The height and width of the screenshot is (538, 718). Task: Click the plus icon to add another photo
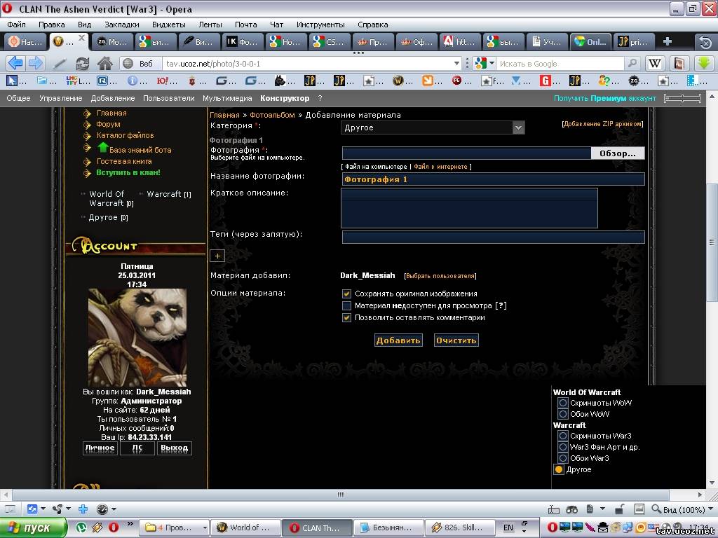click(217, 256)
